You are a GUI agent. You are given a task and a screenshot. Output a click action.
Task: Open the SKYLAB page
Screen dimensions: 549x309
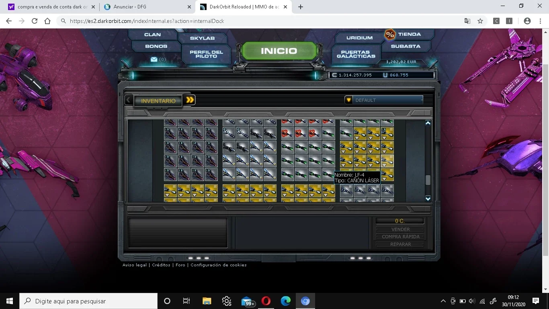pos(203,38)
